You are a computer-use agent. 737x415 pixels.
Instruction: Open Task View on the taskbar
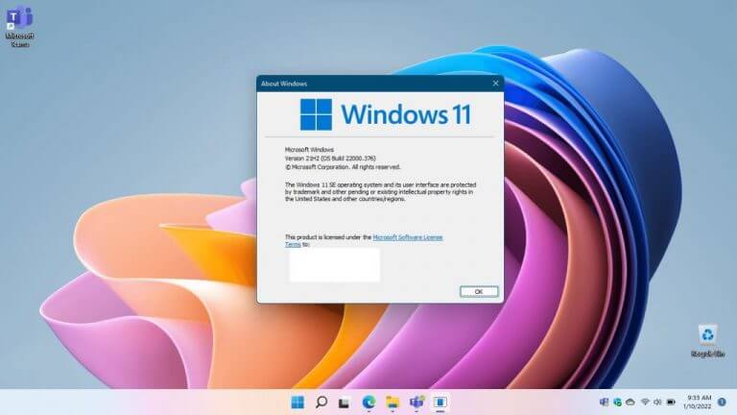pyautogui.click(x=345, y=403)
